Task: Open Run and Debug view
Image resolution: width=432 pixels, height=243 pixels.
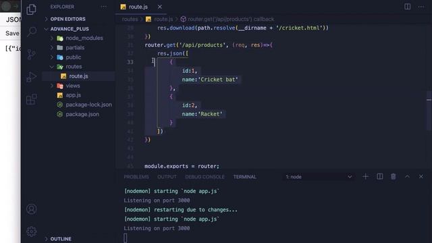Action: (x=32, y=77)
